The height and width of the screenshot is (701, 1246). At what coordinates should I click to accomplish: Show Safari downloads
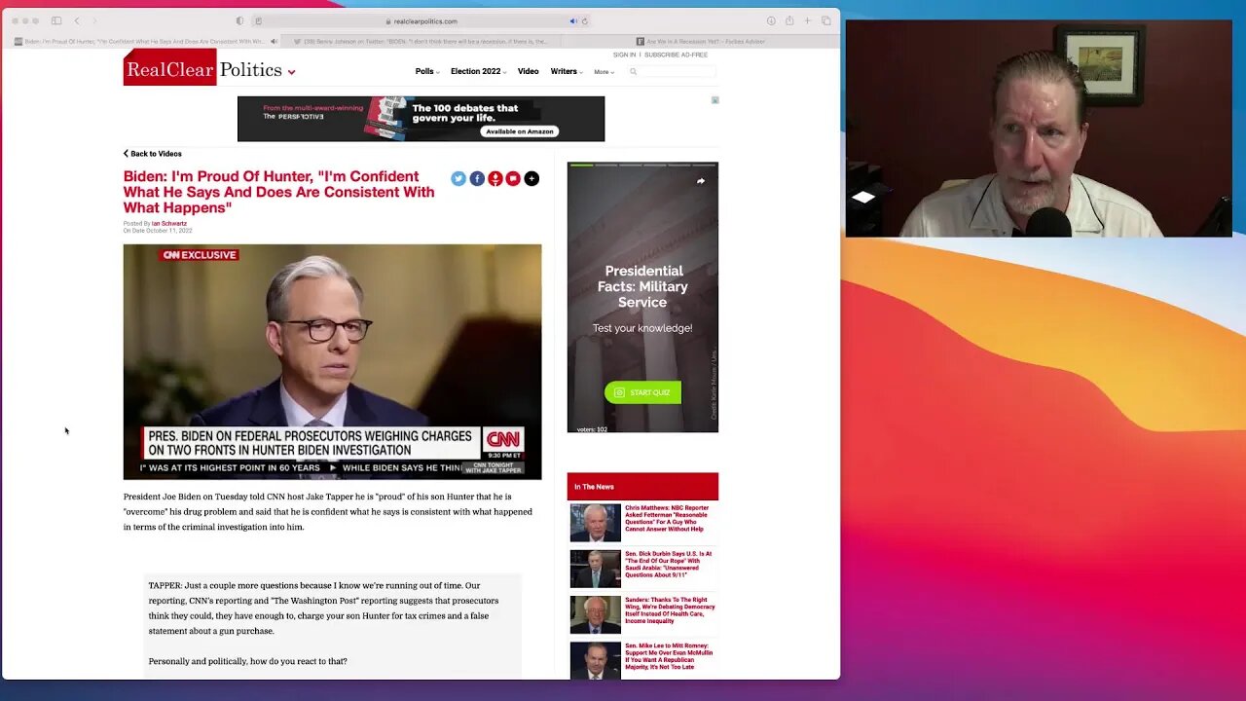(771, 20)
